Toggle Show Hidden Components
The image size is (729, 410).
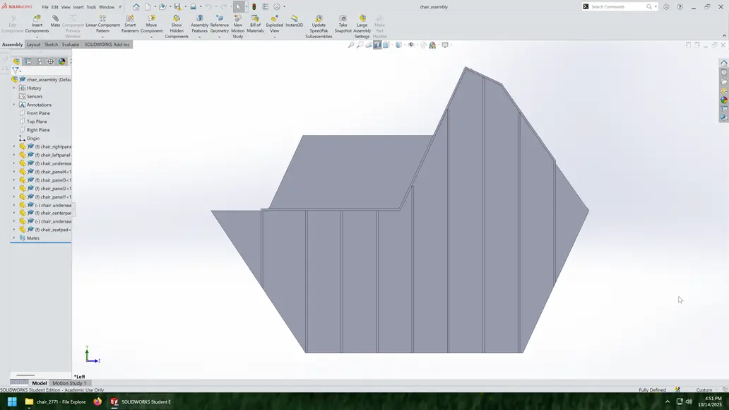click(176, 22)
